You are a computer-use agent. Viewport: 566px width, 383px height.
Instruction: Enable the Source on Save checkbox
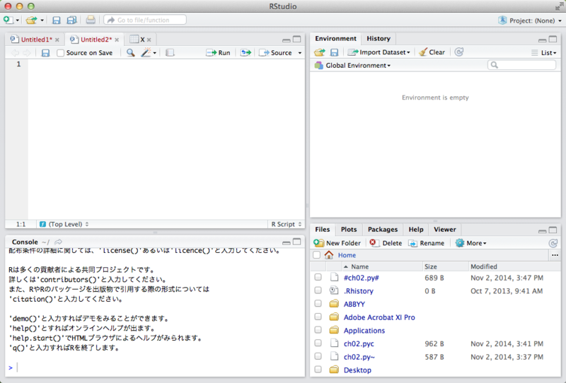click(60, 53)
